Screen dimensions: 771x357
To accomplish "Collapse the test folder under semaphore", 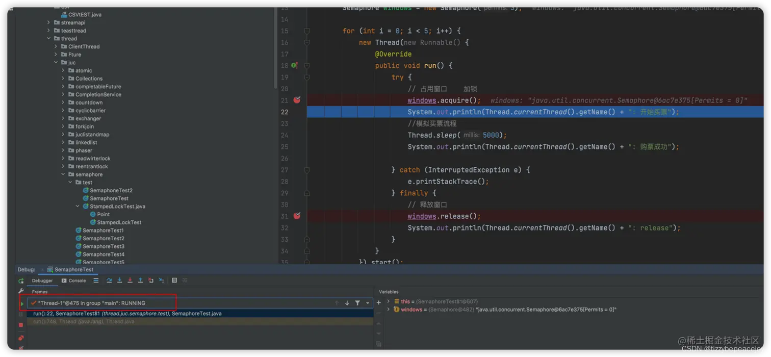I will pyautogui.click(x=70, y=182).
